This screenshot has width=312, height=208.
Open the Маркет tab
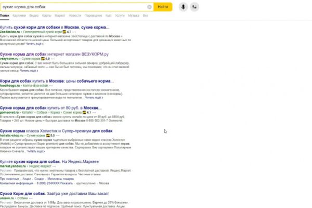60,16
